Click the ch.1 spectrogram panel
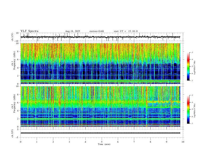The image size is (206, 159). pyautogui.click(x=100, y=63)
